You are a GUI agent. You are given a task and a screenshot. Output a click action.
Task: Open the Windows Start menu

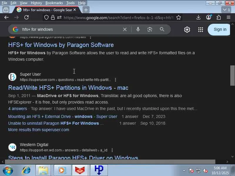coord(8,170)
